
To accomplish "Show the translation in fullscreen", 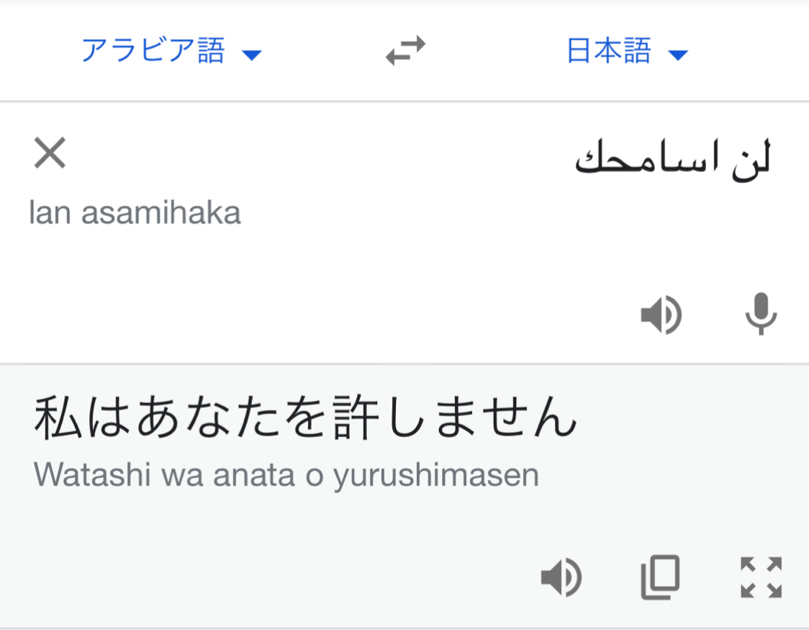I will pyautogui.click(x=761, y=577).
